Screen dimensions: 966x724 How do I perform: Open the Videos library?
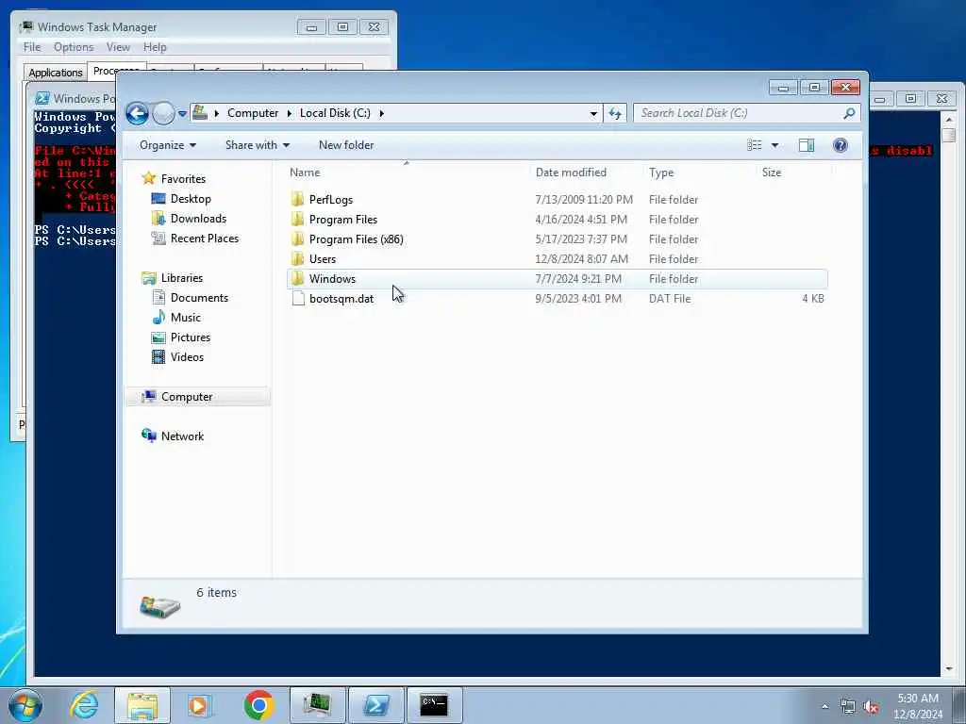tap(187, 357)
